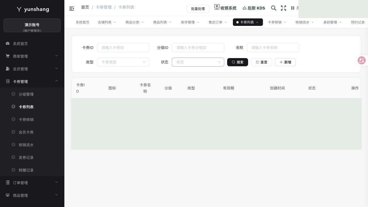The image size is (368, 207).
Task: Close the 商品列表 tab
Action: (170, 22)
